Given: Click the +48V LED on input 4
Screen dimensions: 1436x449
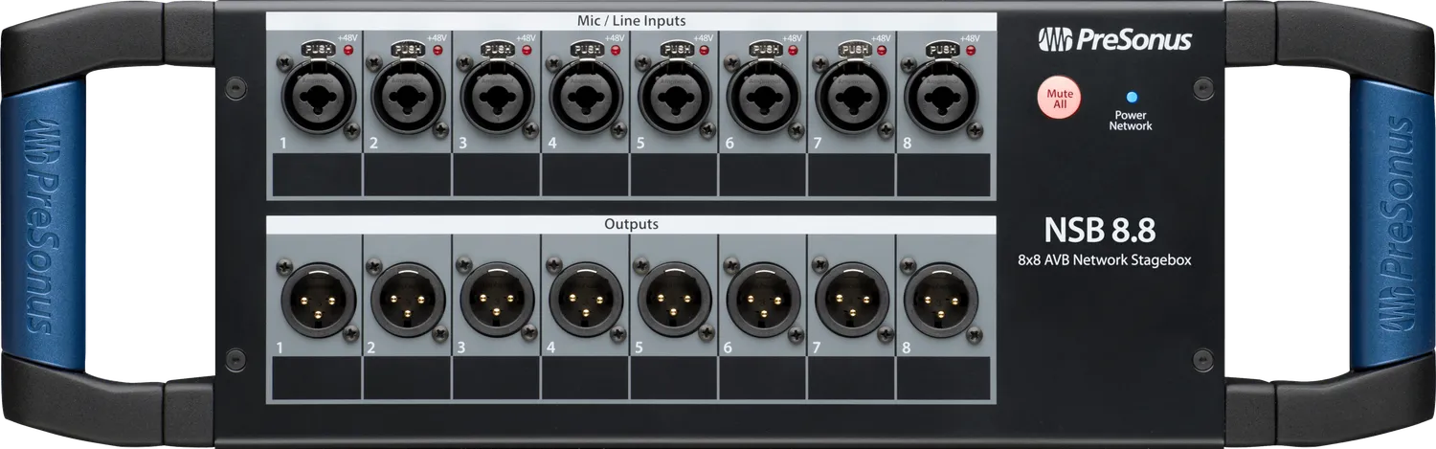Looking at the screenshot, I should (x=616, y=50).
